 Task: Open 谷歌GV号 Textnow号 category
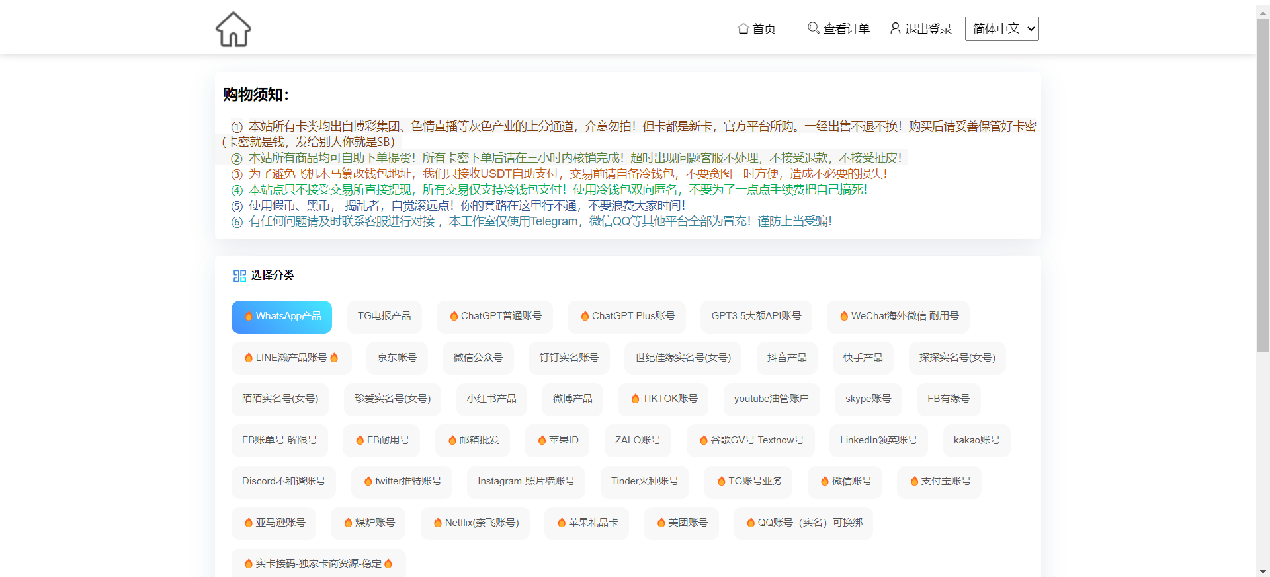coord(751,441)
